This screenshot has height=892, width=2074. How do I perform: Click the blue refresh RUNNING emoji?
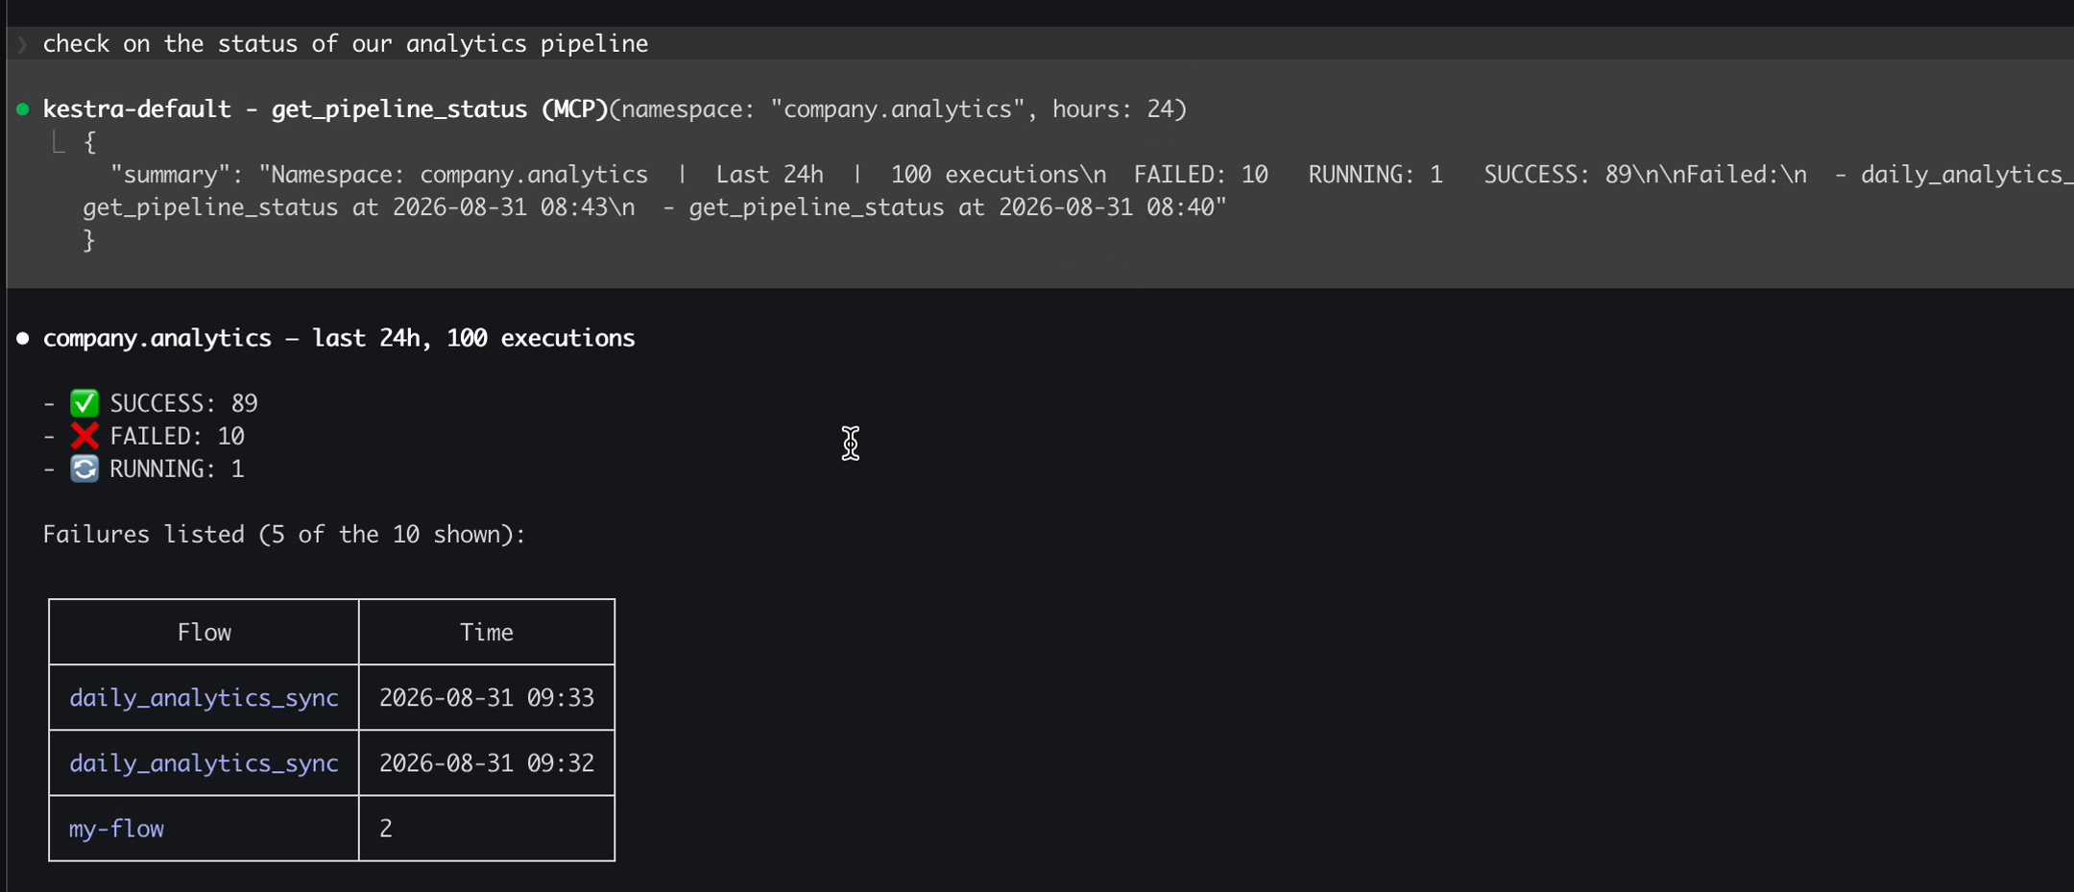(x=84, y=469)
